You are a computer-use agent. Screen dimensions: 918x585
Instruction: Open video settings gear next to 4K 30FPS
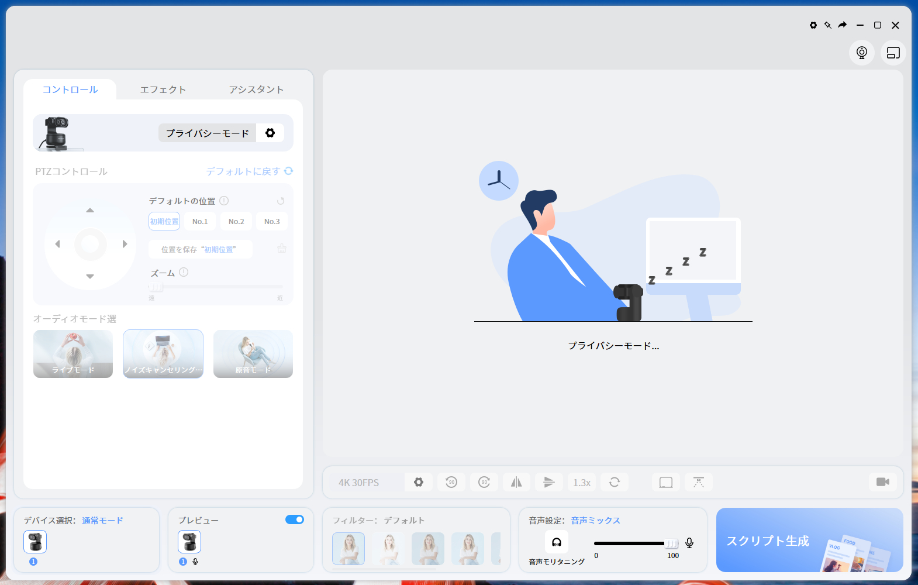[x=419, y=482]
